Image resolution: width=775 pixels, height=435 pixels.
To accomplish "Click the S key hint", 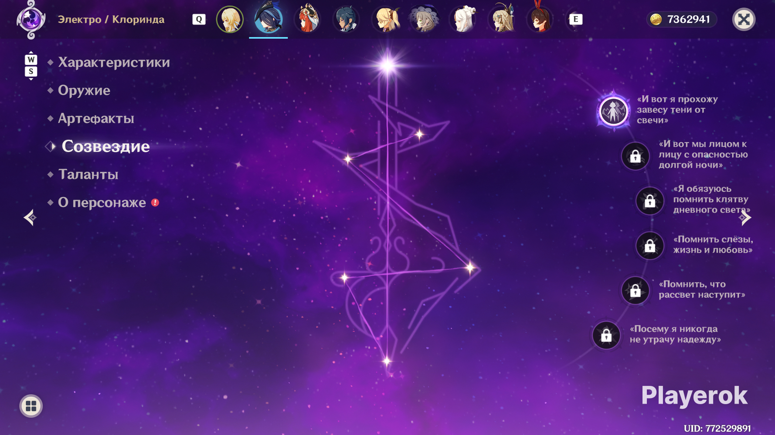I will [x=31, y=71].
